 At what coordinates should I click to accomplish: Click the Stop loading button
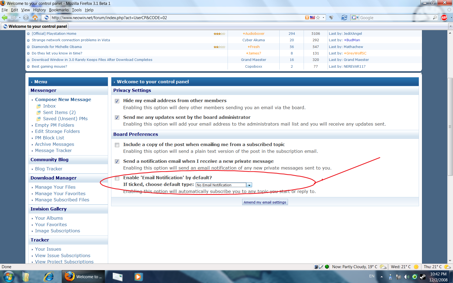26,18
